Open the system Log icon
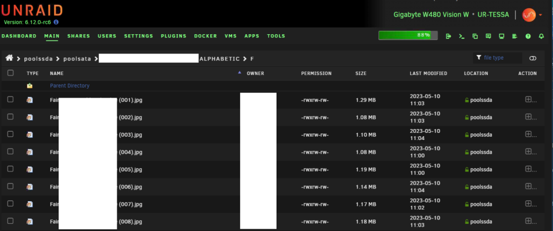The width and height of the screenshot is (553, 231). click(x=514, y=36)
